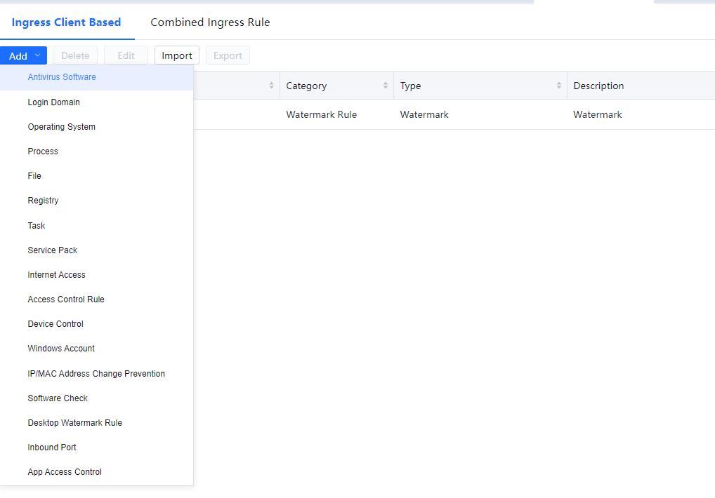This screenshot has height=498, width=715.
Task: Click sort arrows left of Category header
Action: coord(271,86)
